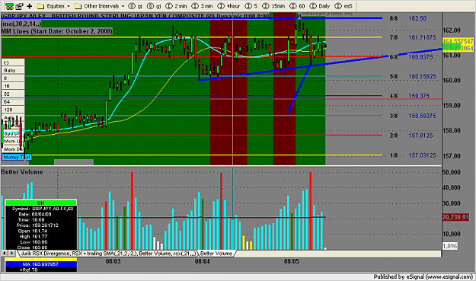Click the green chart-link icon in toolbar
The image size is (476, 281).
tap(9, 6)
